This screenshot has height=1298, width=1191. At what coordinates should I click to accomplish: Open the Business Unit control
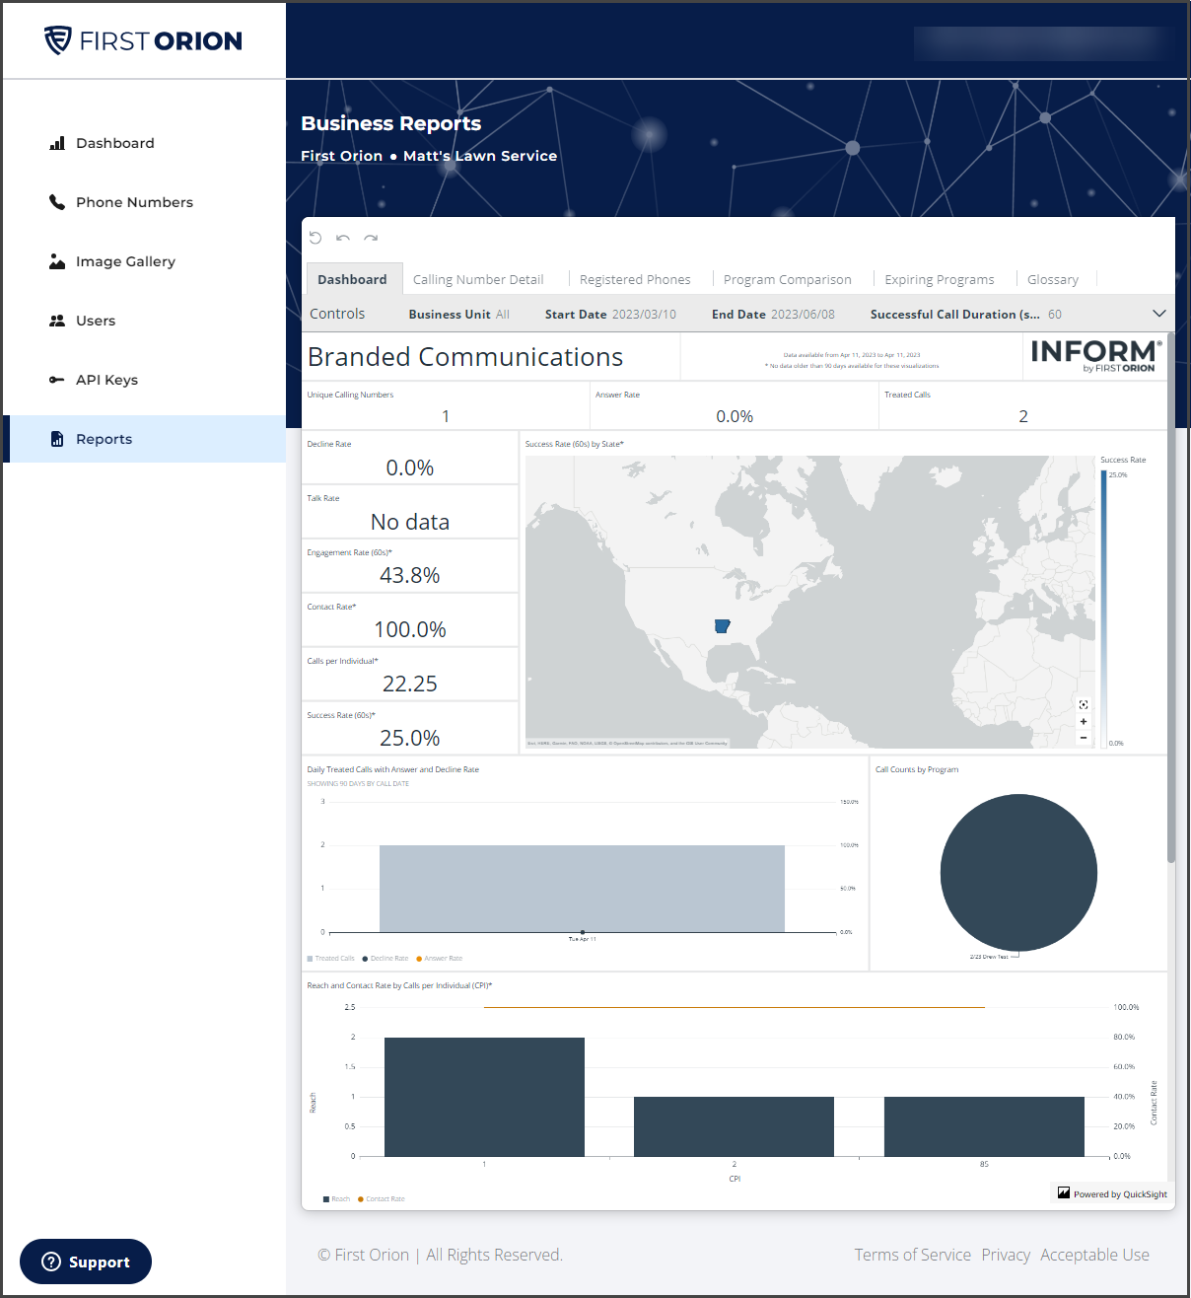[x=459, y=314]
